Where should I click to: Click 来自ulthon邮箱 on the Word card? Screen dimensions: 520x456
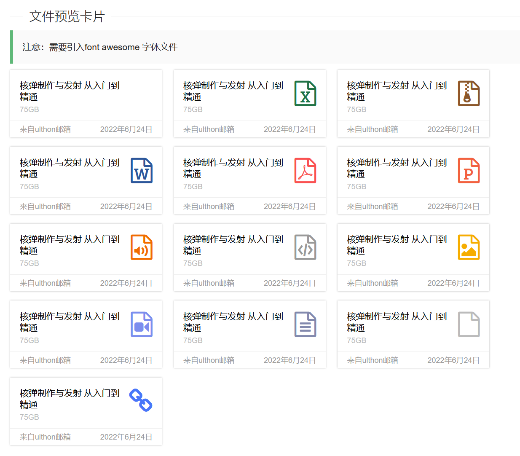45,207
